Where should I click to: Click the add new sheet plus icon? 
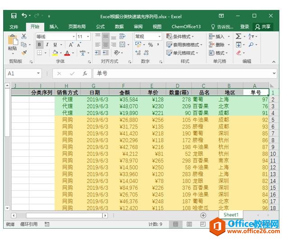click(203, 216)
